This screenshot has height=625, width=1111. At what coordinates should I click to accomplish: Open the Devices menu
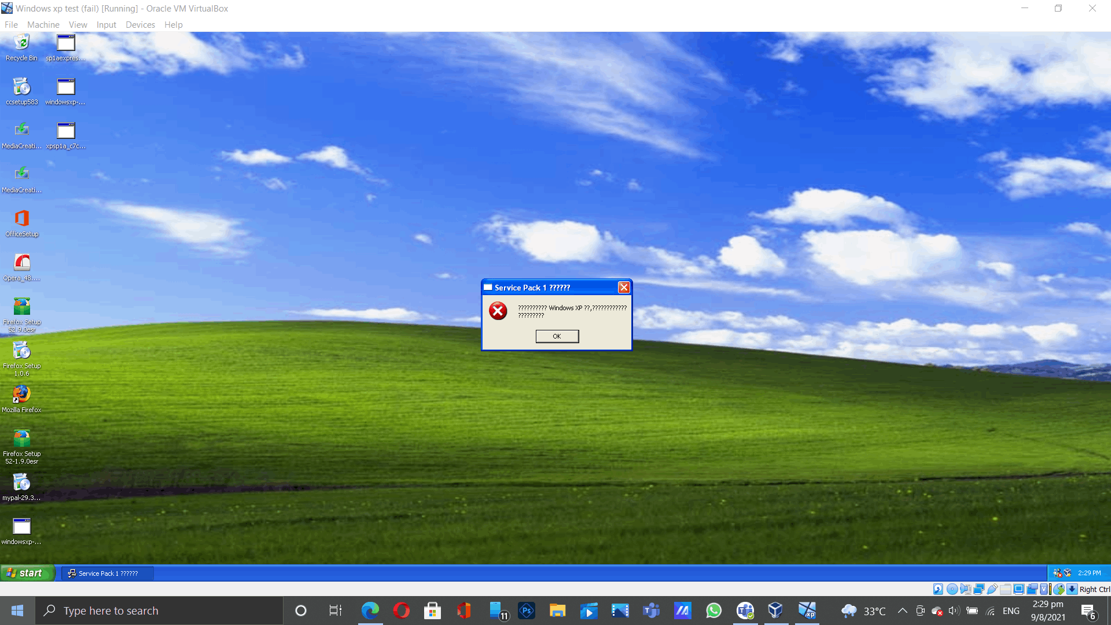(141, 25)
